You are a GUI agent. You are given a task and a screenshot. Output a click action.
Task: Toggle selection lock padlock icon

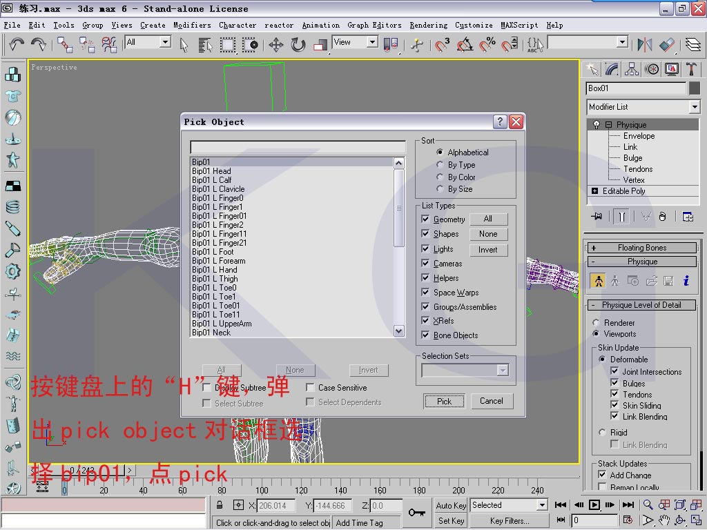click(220, 504)
